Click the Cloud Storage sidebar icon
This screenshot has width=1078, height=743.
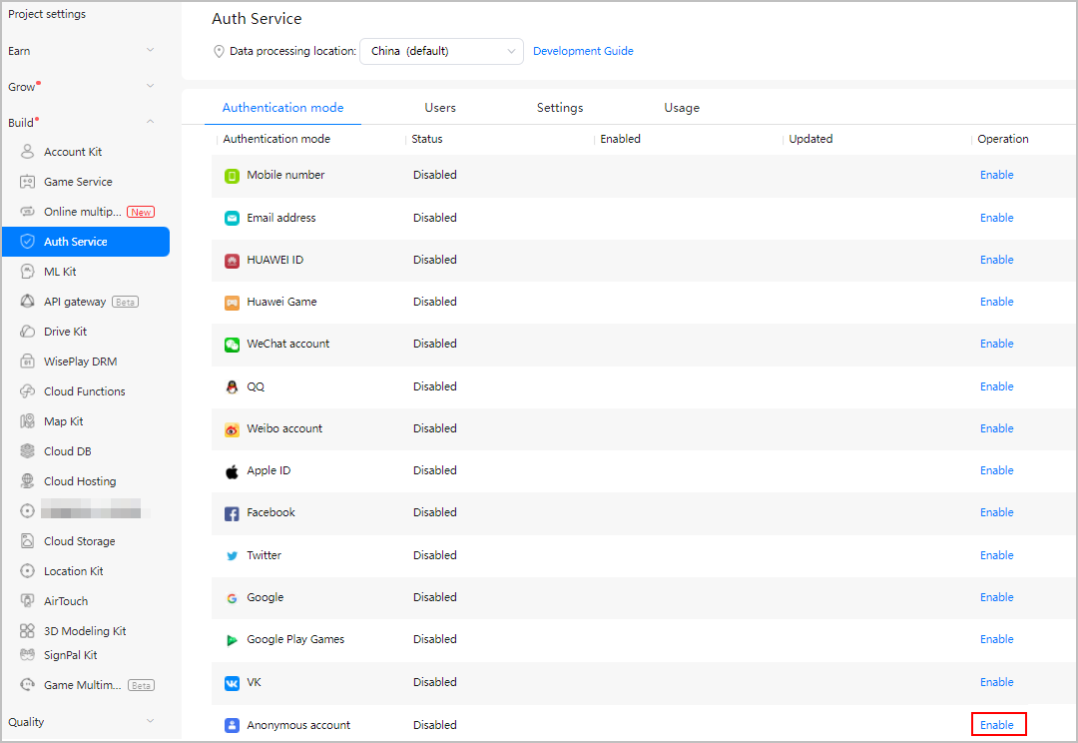click(x=28, y=541)
